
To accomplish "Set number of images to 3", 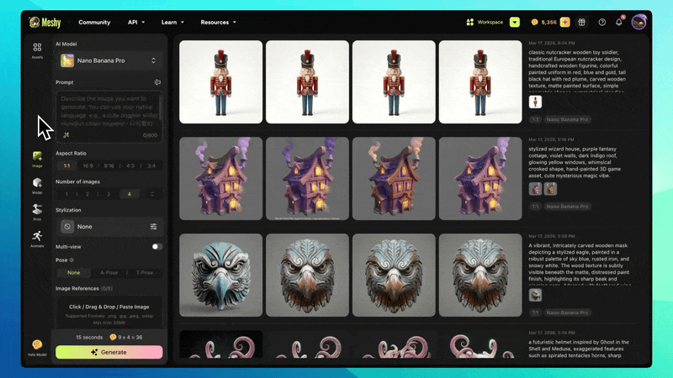I will [109, 194].
